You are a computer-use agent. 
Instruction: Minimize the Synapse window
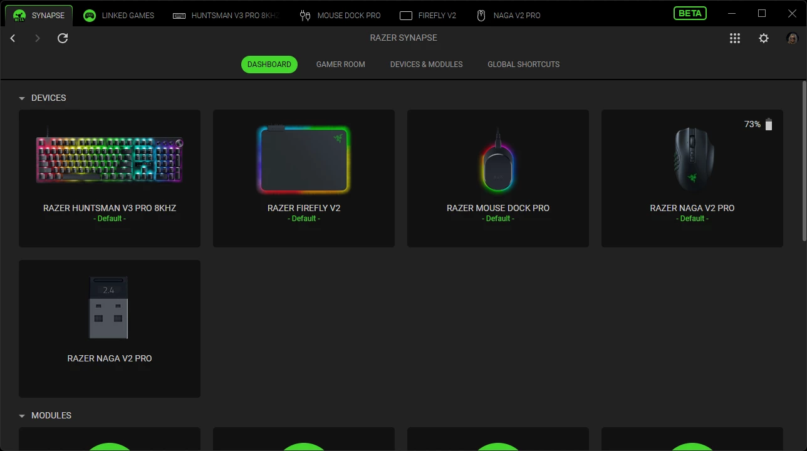pyautogui.click(x=732, y=13)
